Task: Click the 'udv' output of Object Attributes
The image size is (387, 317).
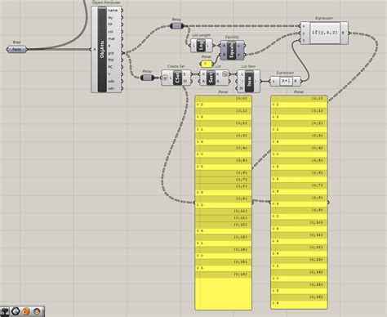Action: 111,88
